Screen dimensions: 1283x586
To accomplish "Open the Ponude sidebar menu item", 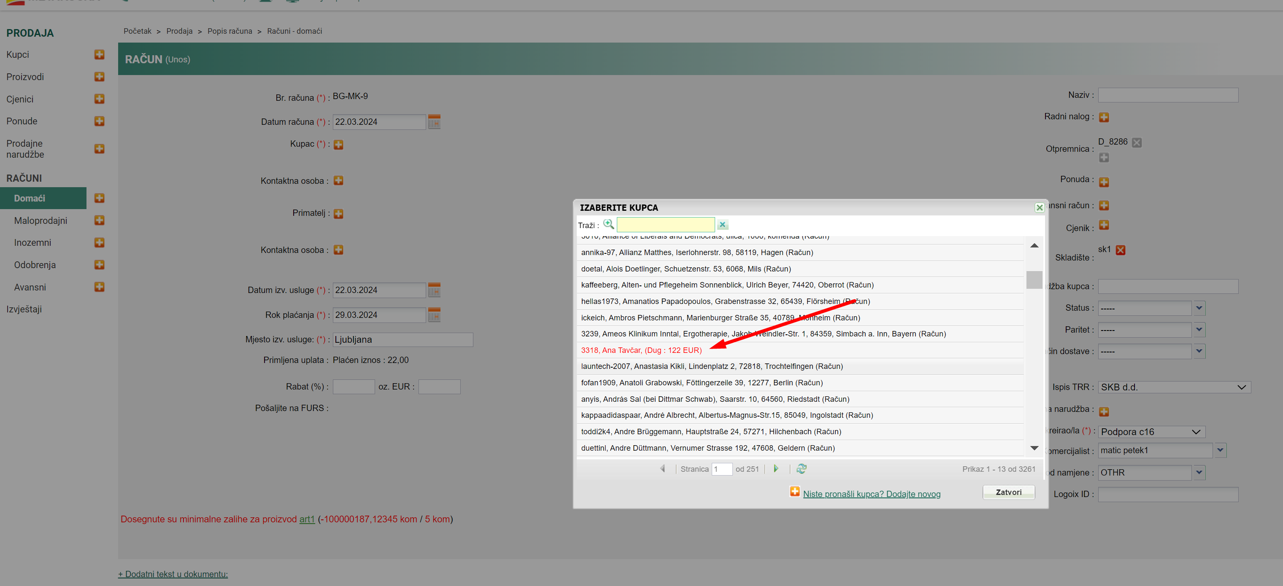I will (22, 121).
